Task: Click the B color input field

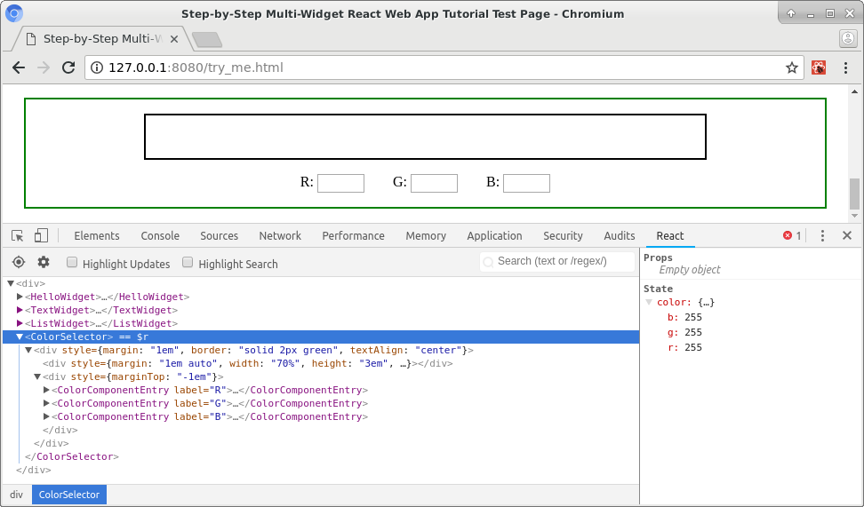Action: pyautogui.click(x=527, y=183)
